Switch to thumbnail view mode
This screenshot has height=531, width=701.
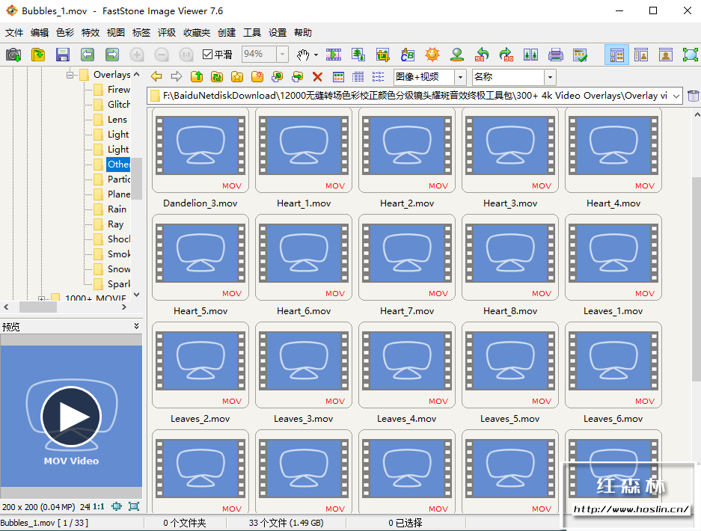[x=338, y=77]
